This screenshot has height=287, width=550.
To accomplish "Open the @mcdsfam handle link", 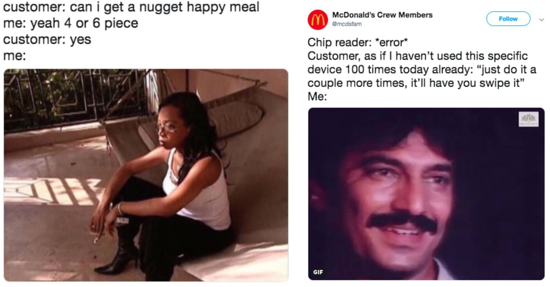I will pyautogui.click(x=347, y=24).
